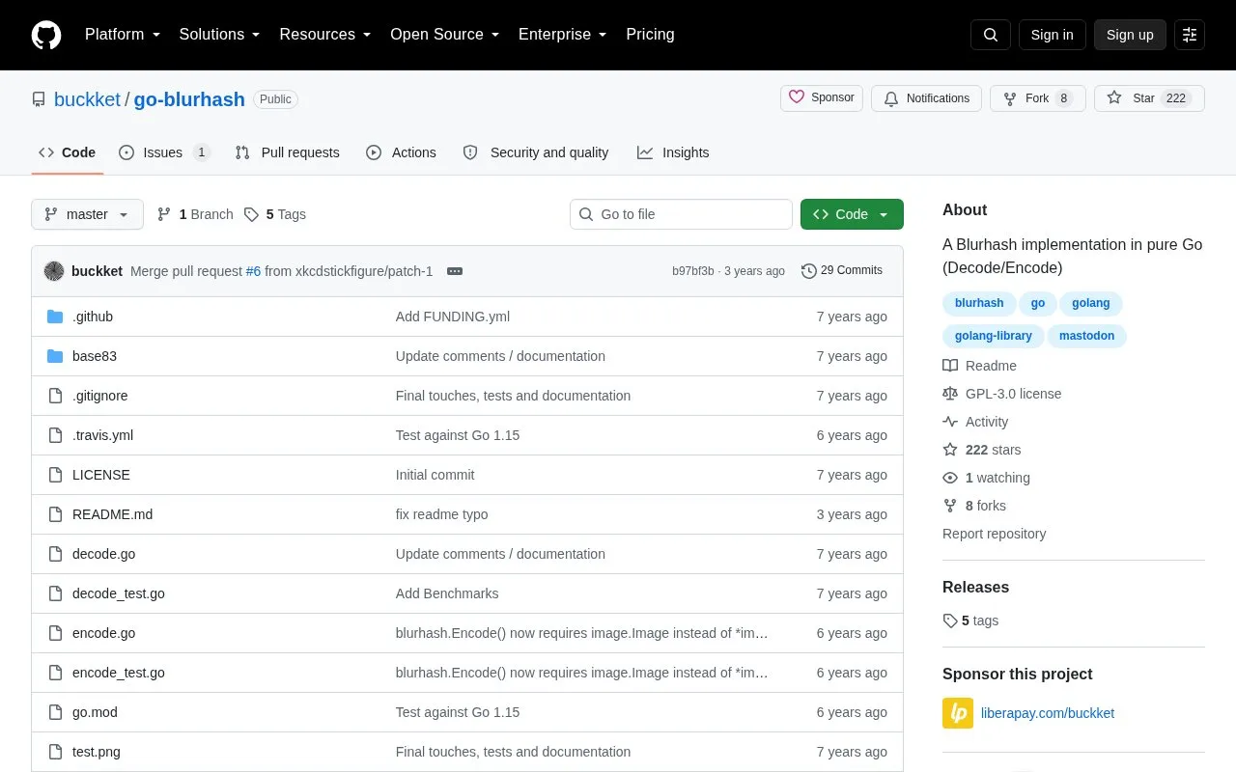The height and width of the screenshot is (772, 1236).
Task: Switch to the Actions tab
Action: pos(401,152)
